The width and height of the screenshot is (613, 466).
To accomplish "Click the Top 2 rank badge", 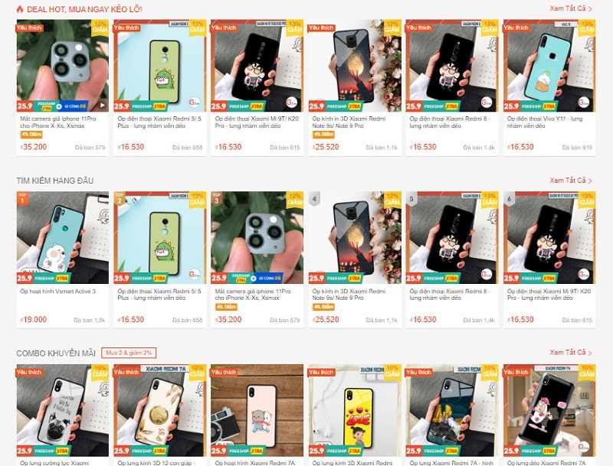I will [x=120, y=199].
